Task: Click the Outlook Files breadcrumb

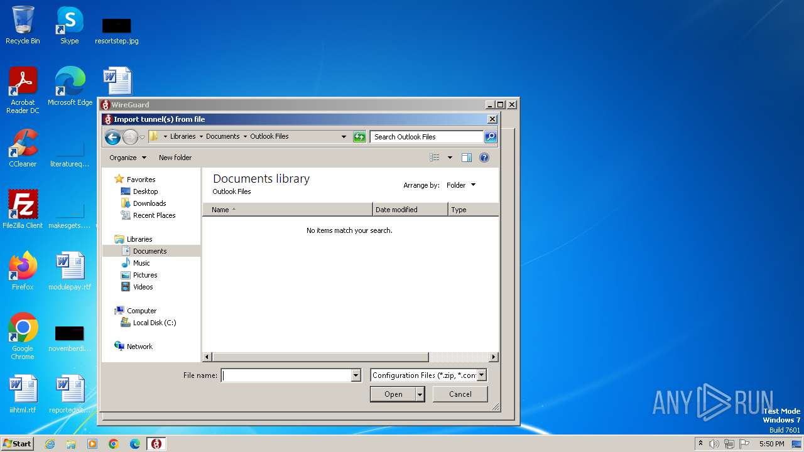Action: pos(269,137)
